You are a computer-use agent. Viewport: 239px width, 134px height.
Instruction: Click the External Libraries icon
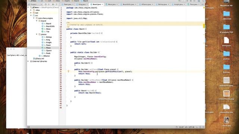31,61
